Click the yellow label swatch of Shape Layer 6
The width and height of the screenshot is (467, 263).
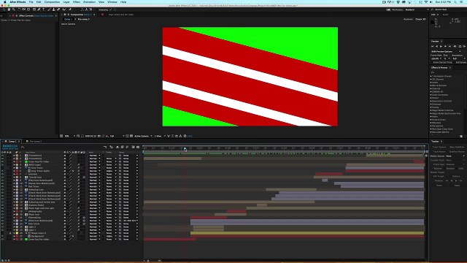pyautogui.click(x=17, y=233)
